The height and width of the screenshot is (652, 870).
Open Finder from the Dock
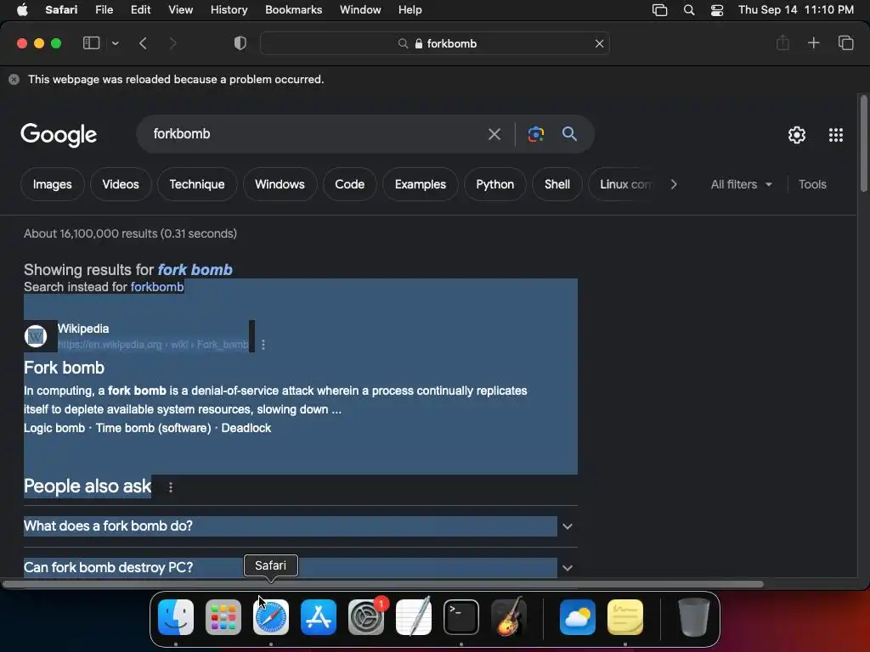[x=176, y=617]
